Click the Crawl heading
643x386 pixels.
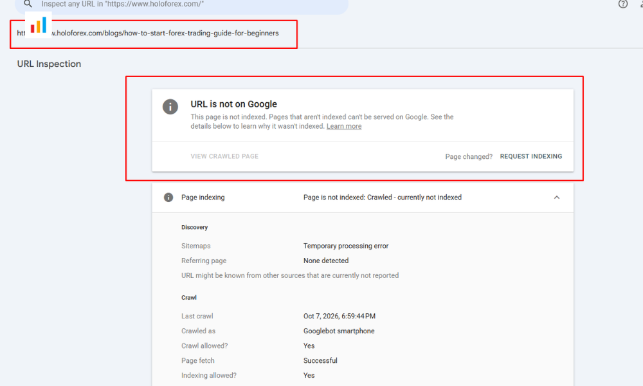point(188,297)
